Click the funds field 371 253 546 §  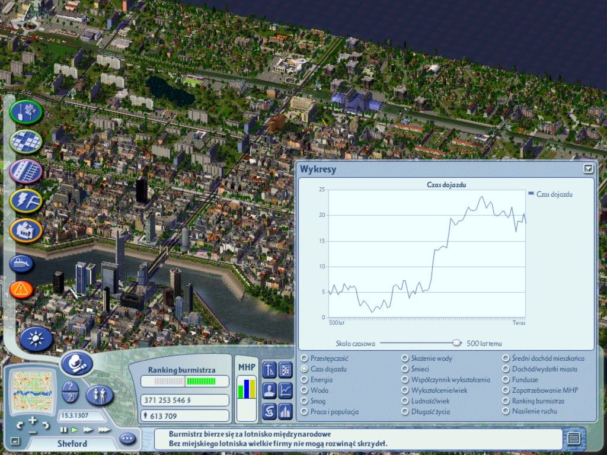point(185,400)
